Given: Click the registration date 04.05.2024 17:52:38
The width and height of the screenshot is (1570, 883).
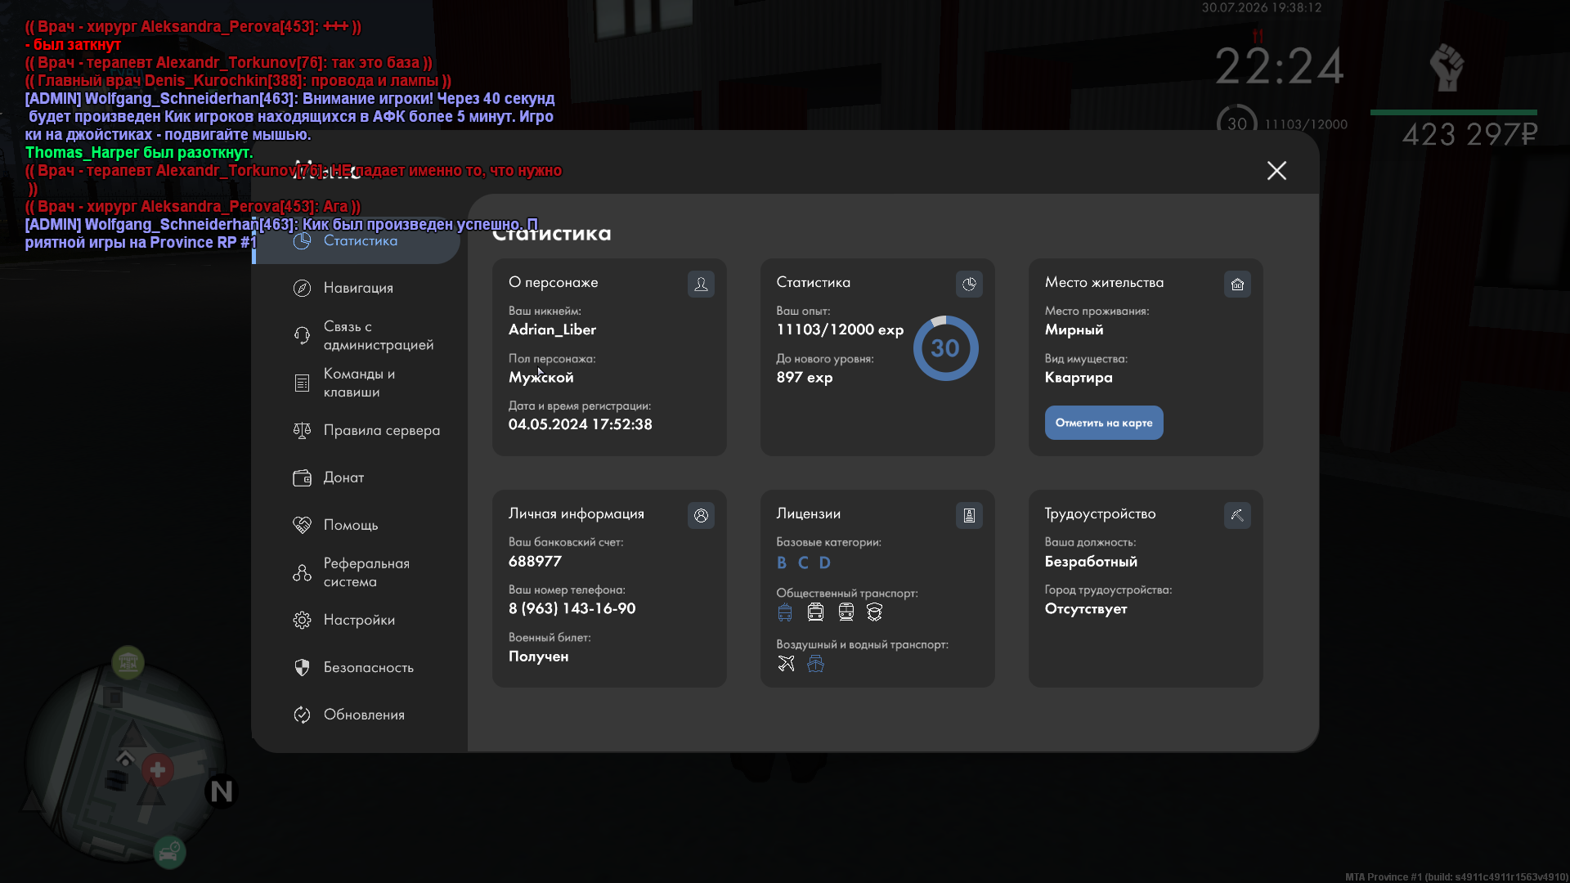Looking at the screenshot, I should pyautogui.click(x=580, y=424).
